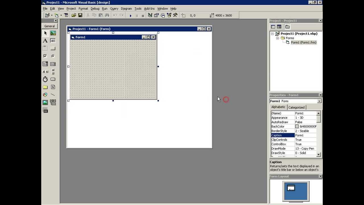Open the Menu Editor from the toolbar

(x=66, y=15)
